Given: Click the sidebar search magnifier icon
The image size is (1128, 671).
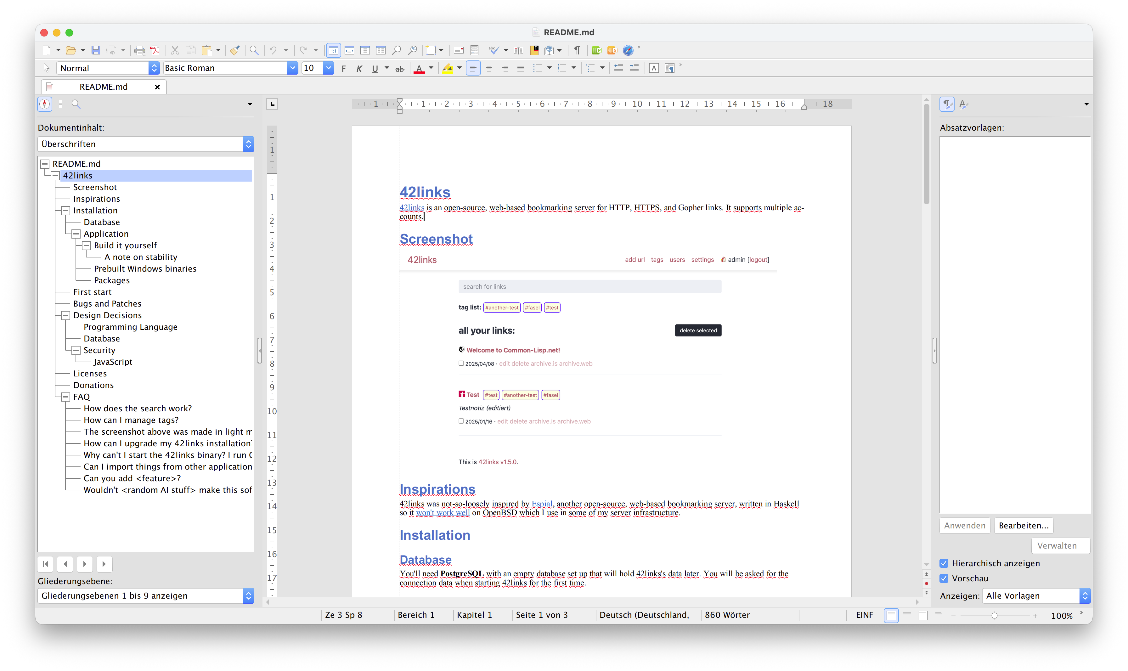Looking at the screenshot, I should coord(76,104).
